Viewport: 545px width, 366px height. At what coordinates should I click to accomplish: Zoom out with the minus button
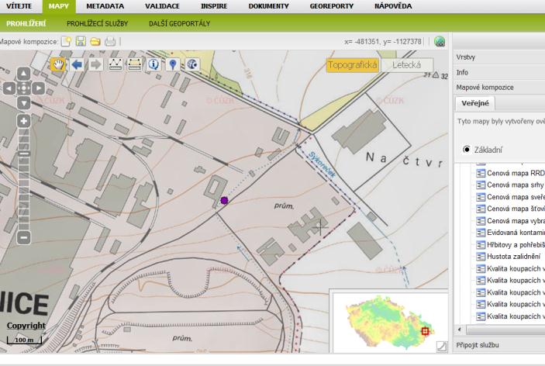tap(23, 237)
